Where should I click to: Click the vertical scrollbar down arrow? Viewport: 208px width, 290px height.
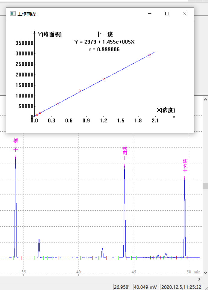pyautogui.click(x=205, y=273)
